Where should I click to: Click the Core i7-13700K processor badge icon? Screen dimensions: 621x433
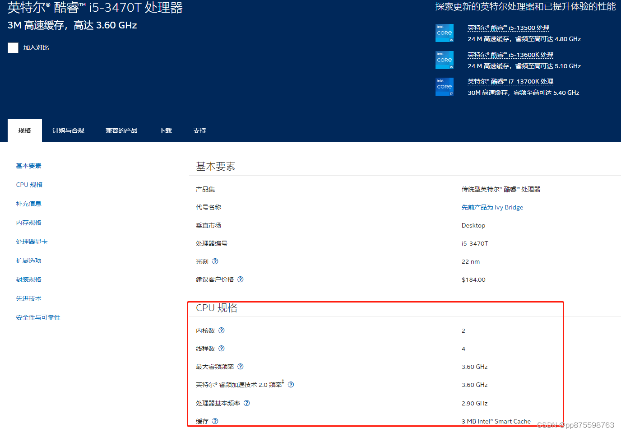444,87
